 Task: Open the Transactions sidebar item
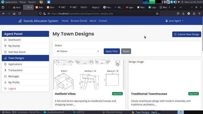click(25, 70)
